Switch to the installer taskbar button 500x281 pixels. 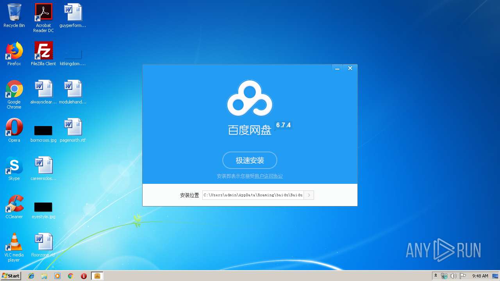point(97,276)
